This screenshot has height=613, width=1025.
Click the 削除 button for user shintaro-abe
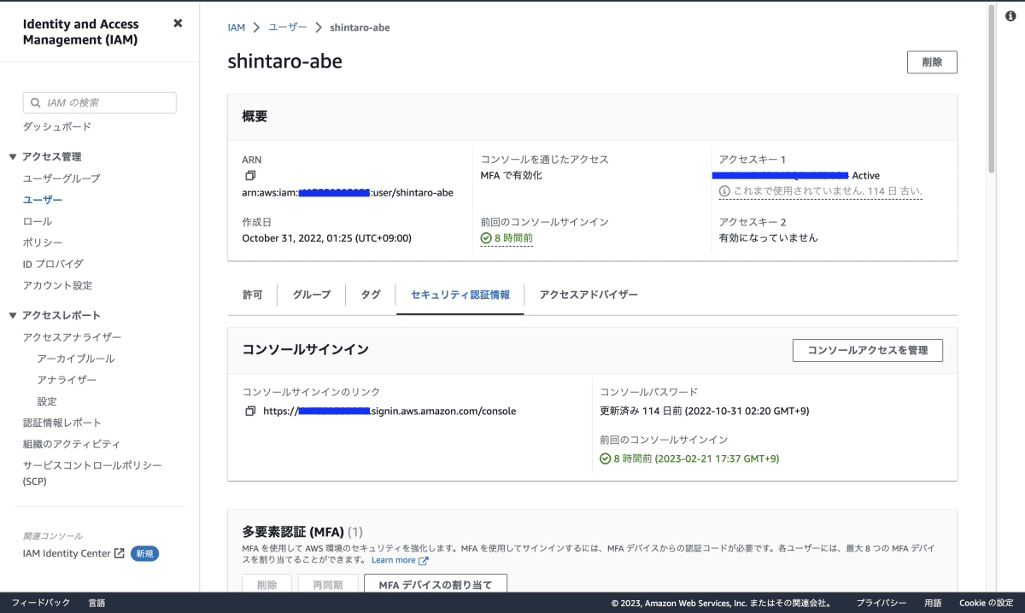[x=932, y=62]
